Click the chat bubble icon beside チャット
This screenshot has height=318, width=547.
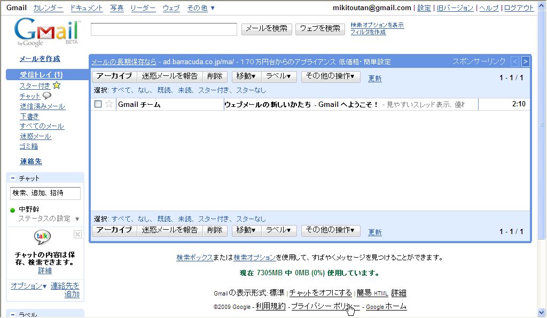[x=46, y=96]
